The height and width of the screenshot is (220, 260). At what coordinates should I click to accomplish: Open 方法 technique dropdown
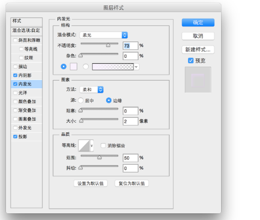tap(92, 90)
